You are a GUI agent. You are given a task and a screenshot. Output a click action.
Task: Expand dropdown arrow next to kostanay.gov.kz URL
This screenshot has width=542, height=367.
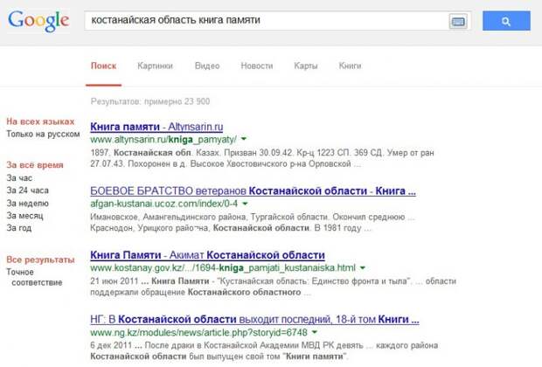(363, 268)
